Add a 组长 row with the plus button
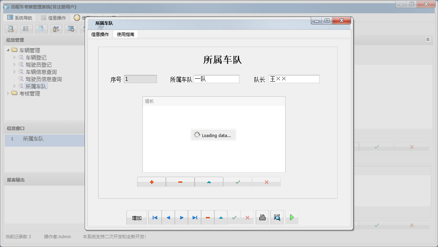 151,182
